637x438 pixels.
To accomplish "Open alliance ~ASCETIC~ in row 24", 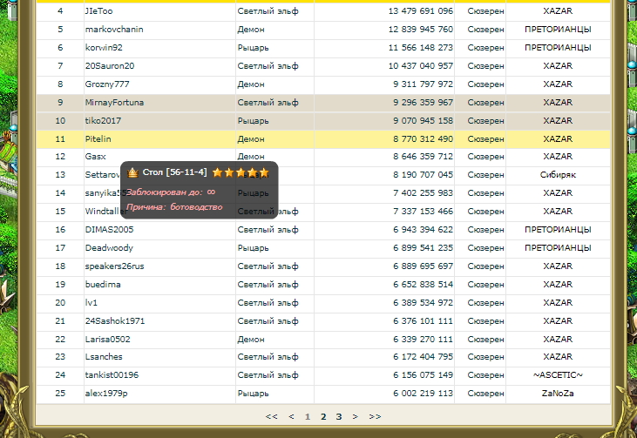I will tap(558, 375).
